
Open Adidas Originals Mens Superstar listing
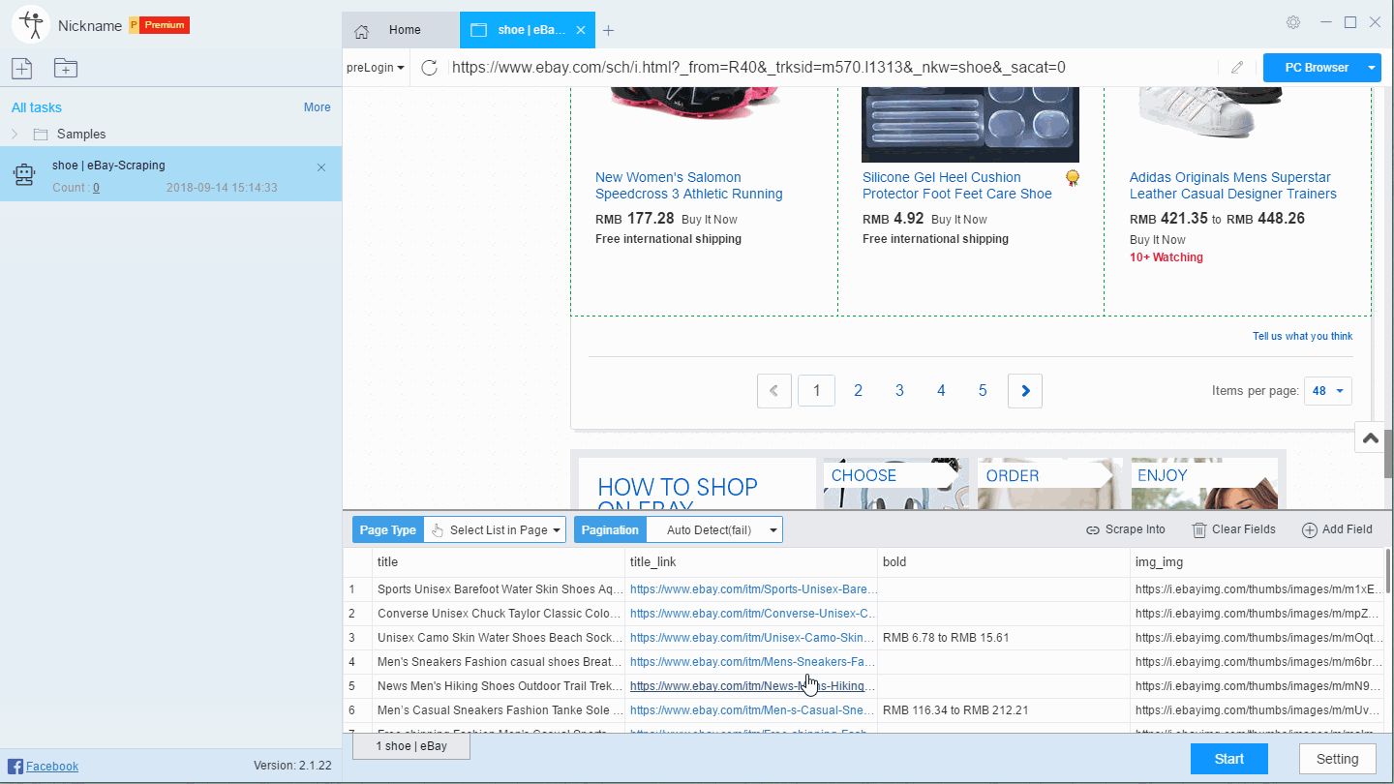(1233, 186)
